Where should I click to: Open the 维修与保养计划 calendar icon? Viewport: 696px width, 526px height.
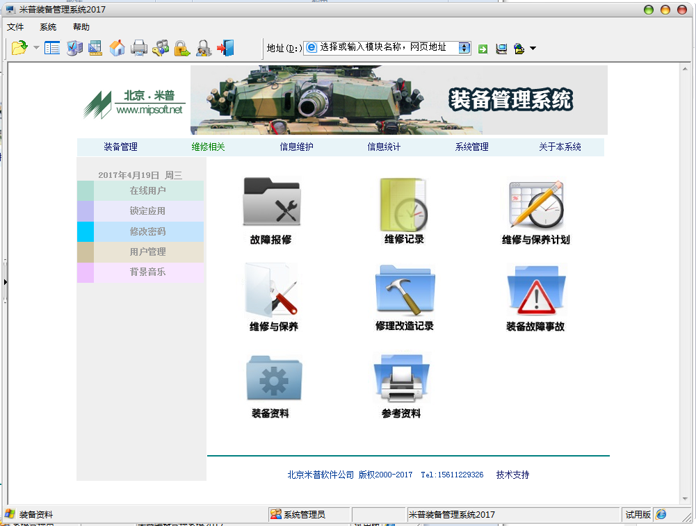[x=536, y=204]
